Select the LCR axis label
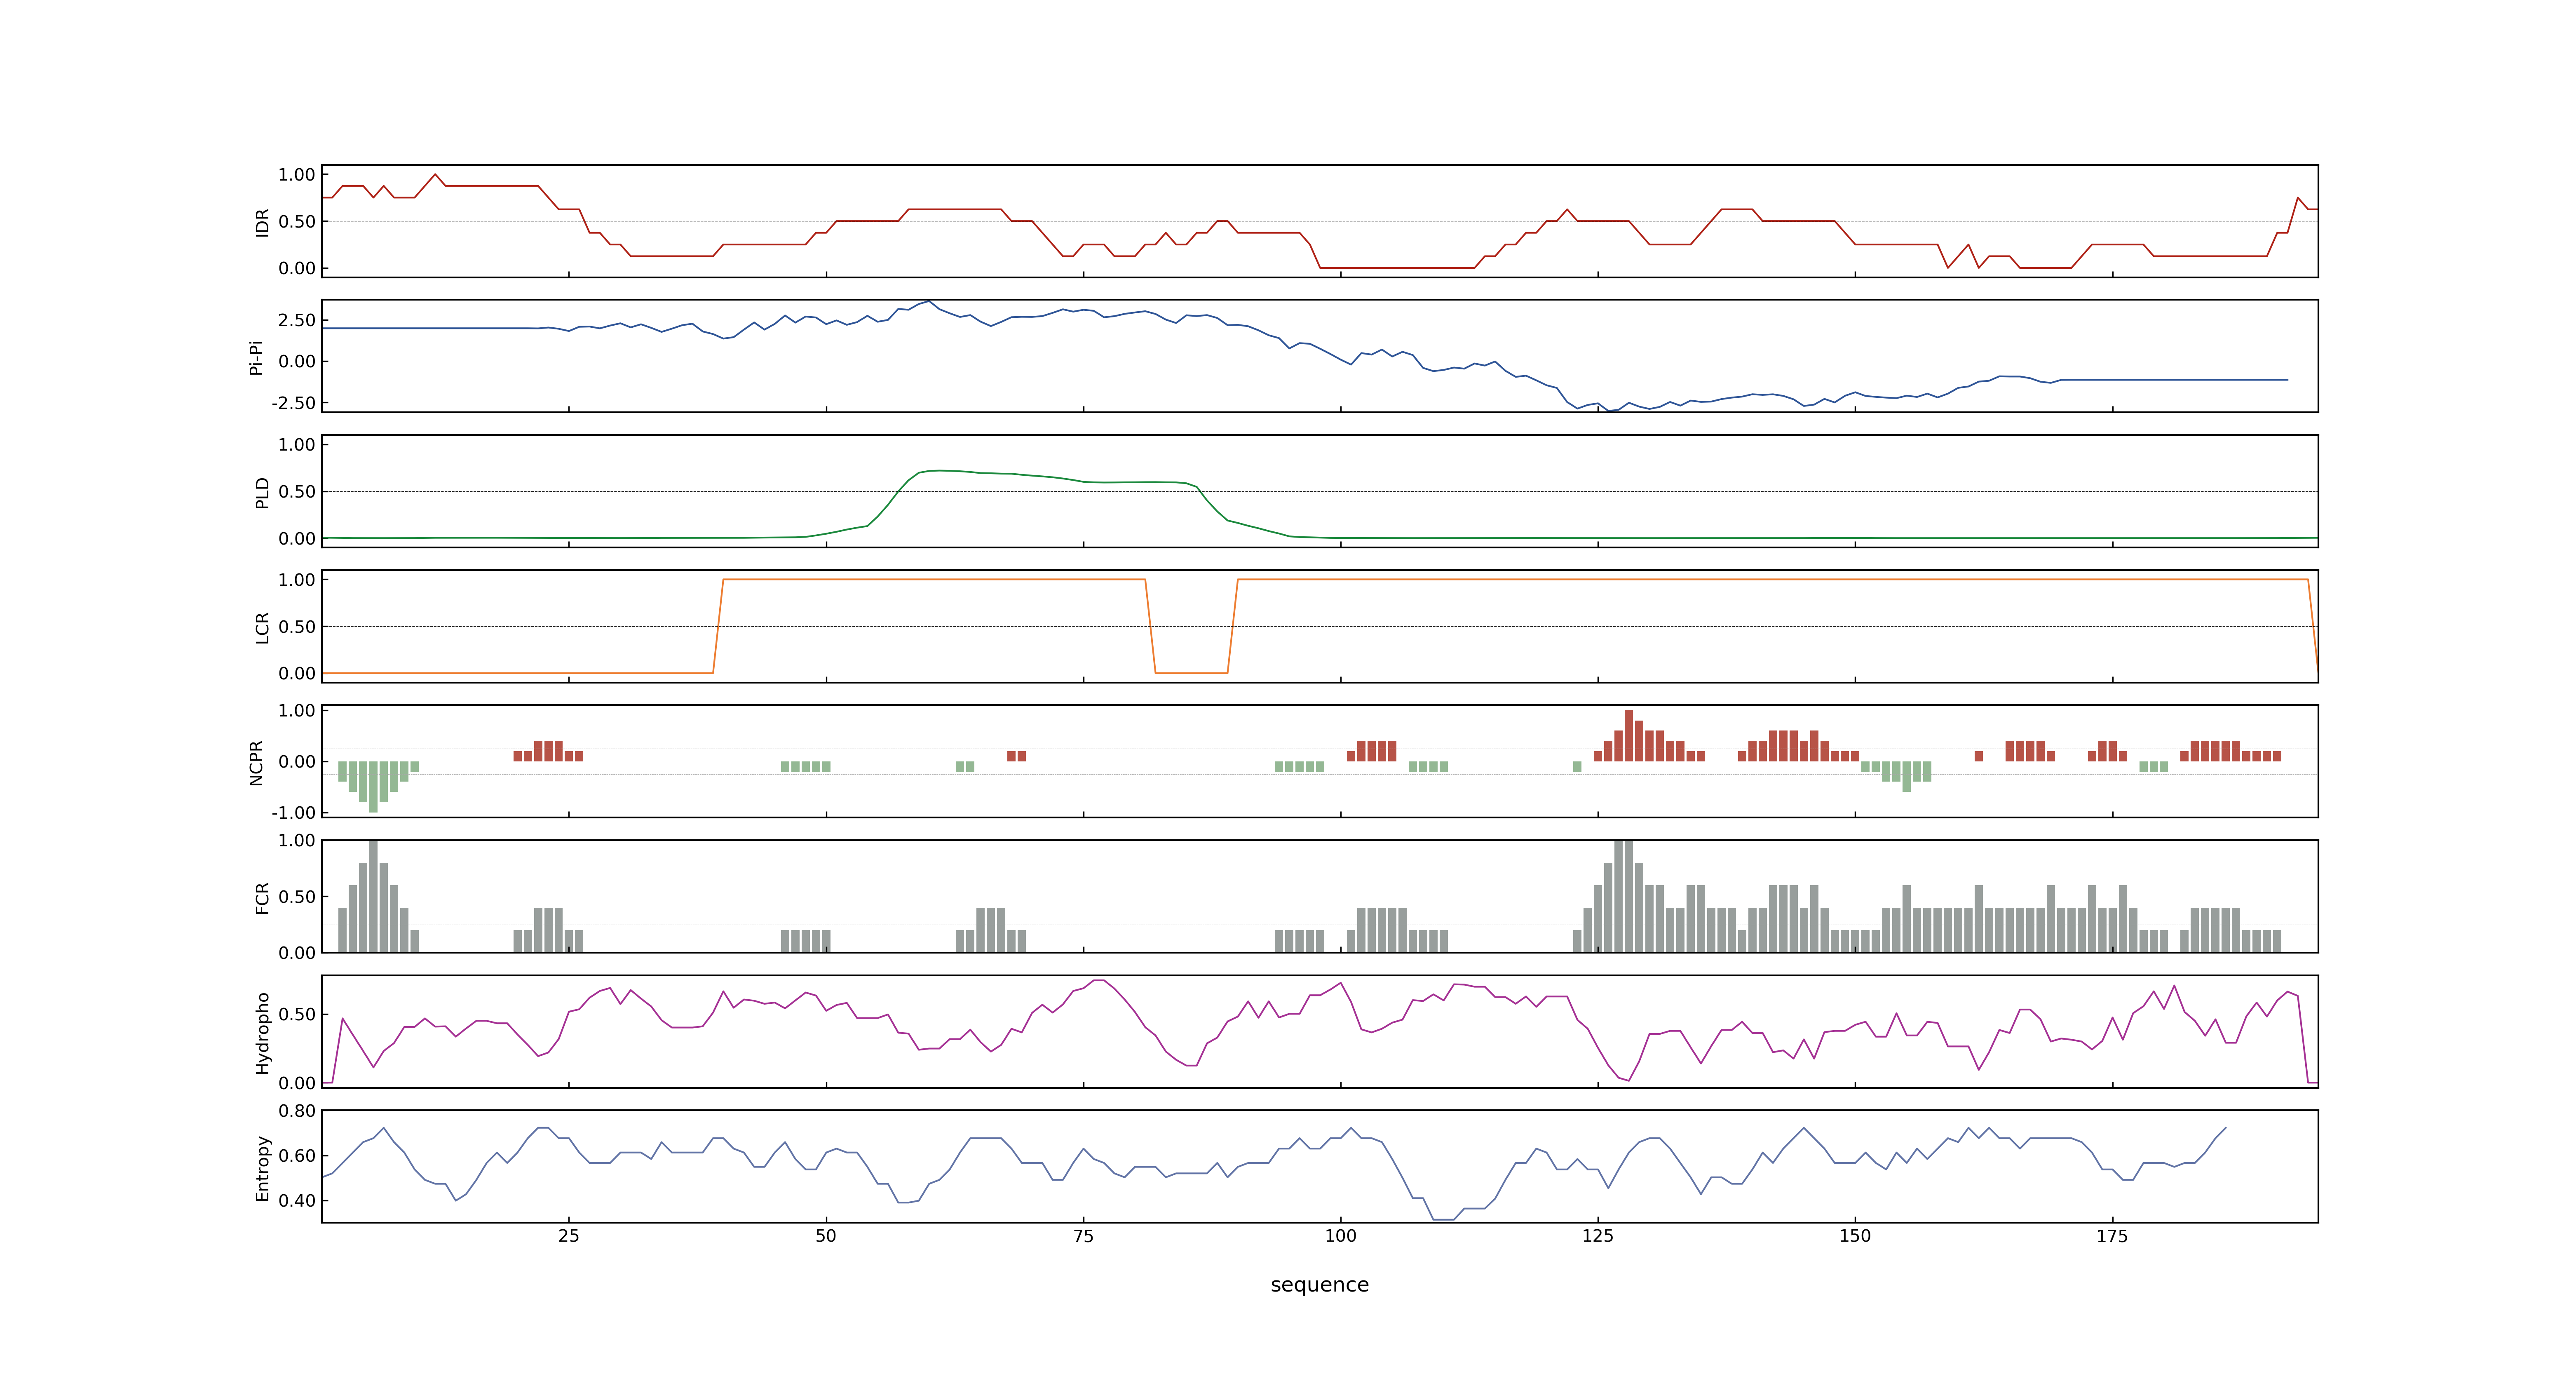Viewport: 2576px width, 1374px height. (x=262, y=627)
